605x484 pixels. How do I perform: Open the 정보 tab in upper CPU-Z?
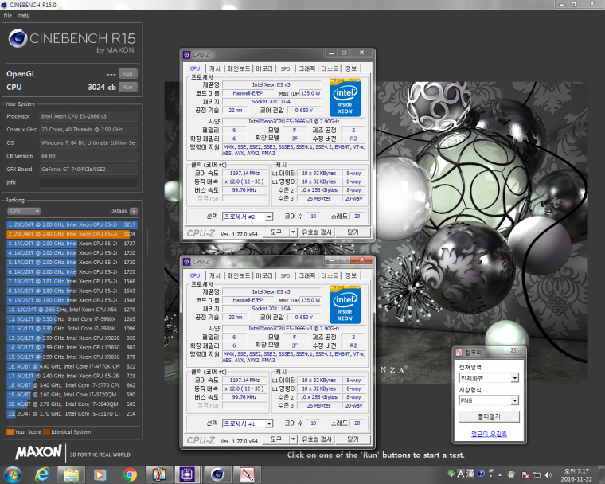click(x=351, y=68)
